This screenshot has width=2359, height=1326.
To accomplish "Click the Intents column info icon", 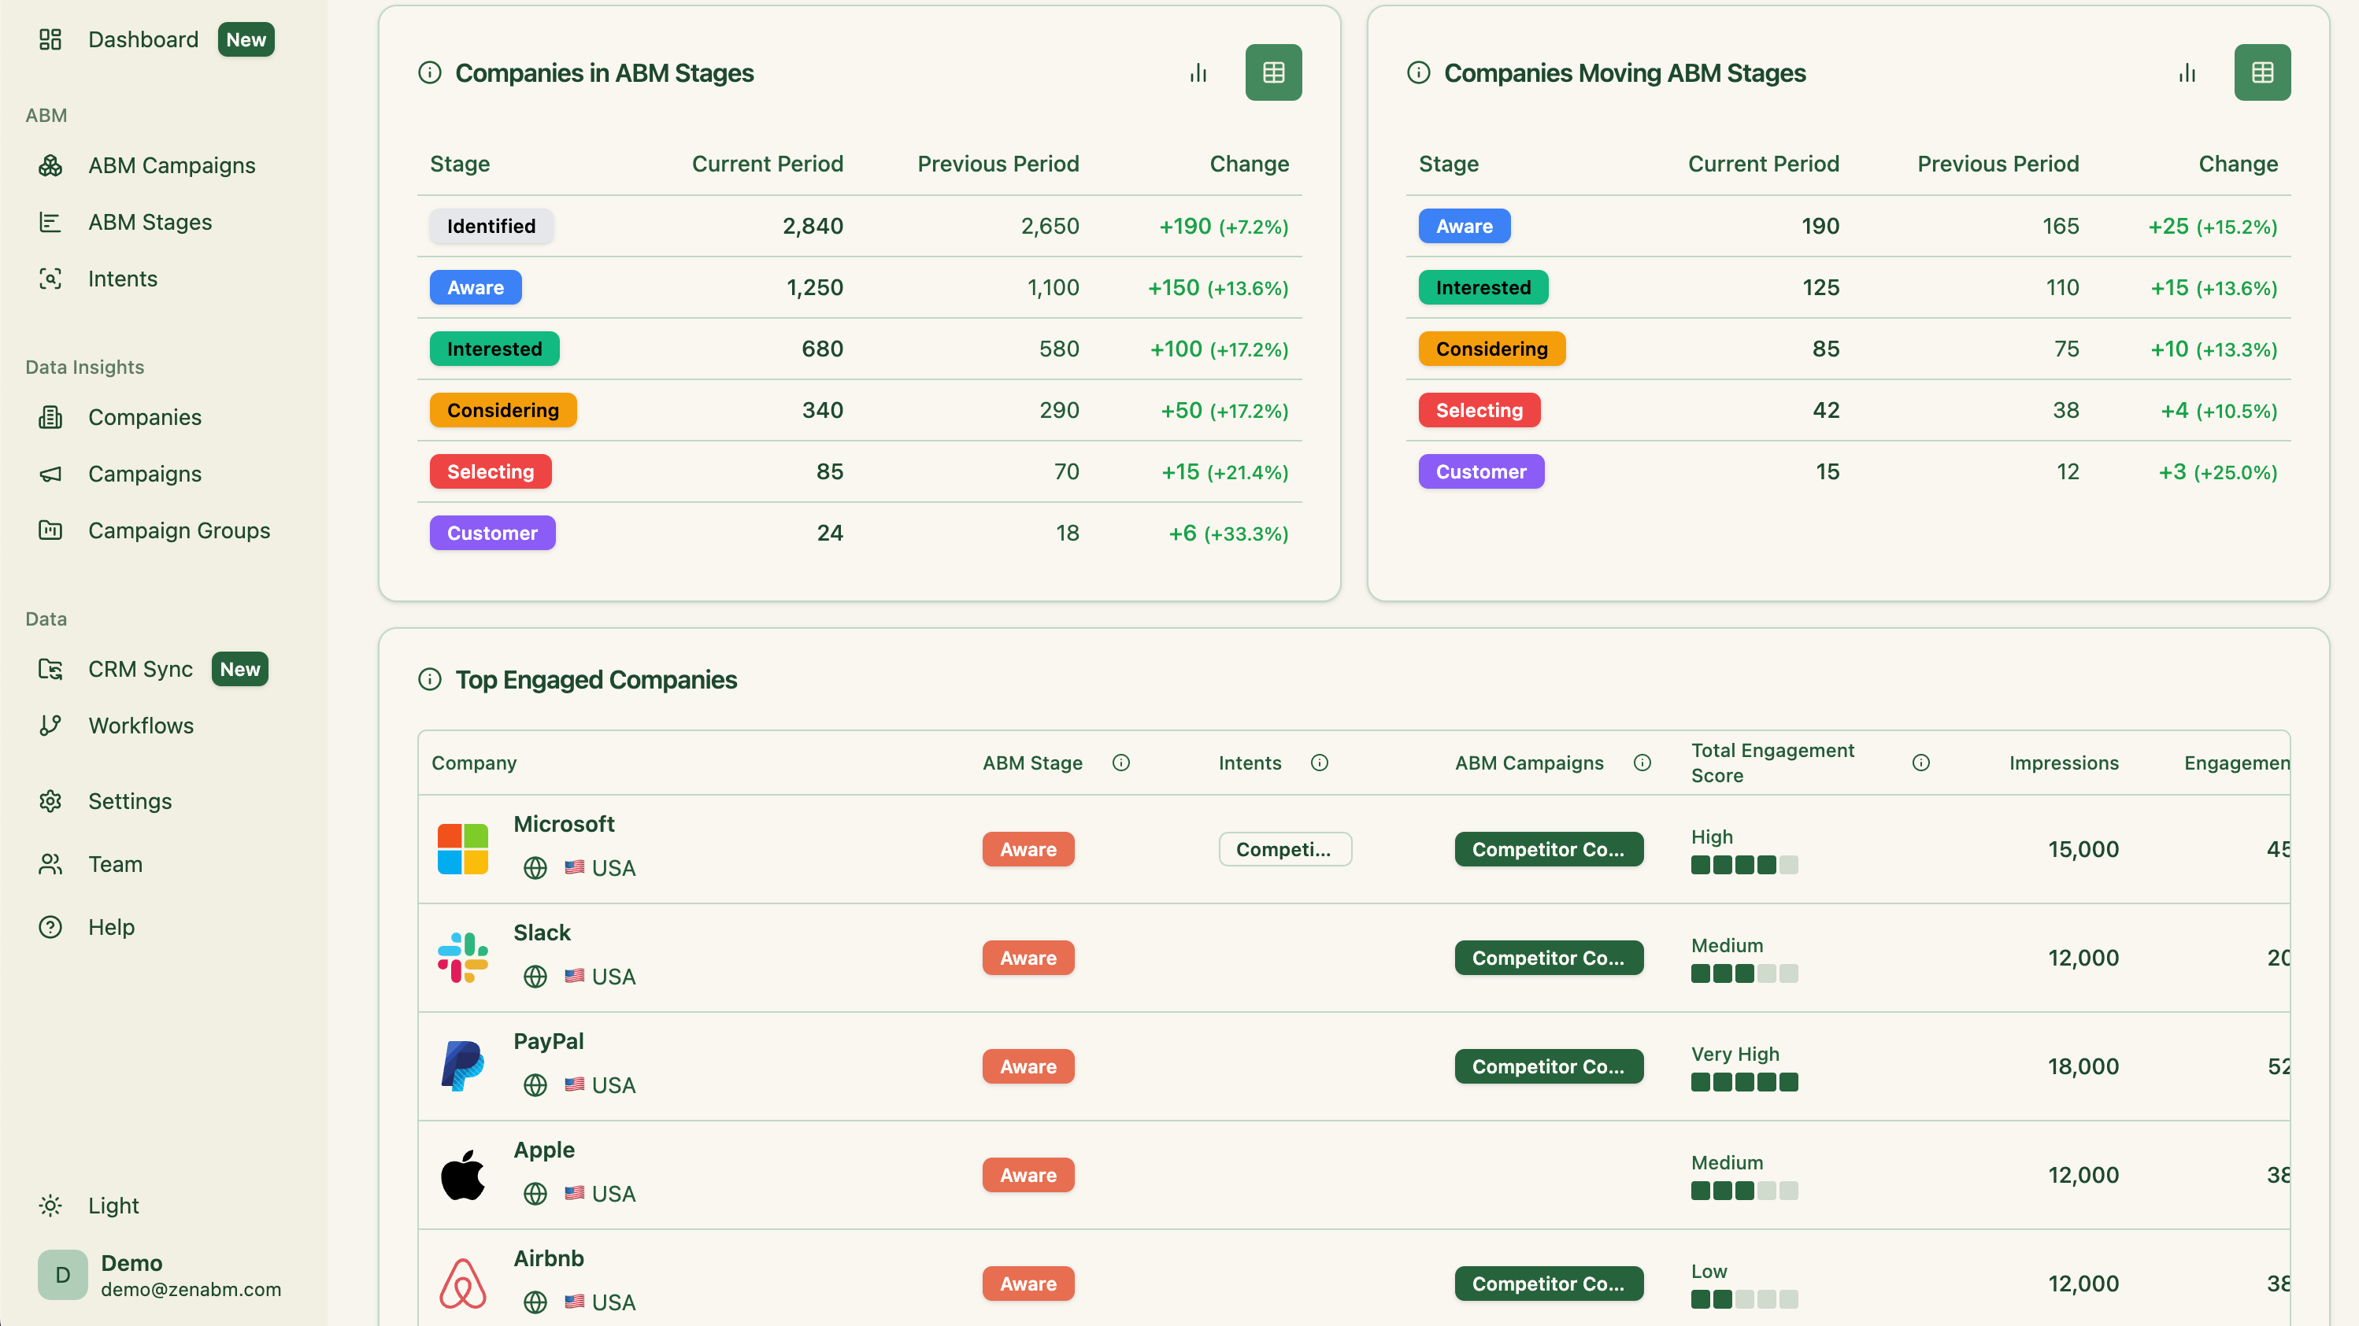I will coord(1320,763).
